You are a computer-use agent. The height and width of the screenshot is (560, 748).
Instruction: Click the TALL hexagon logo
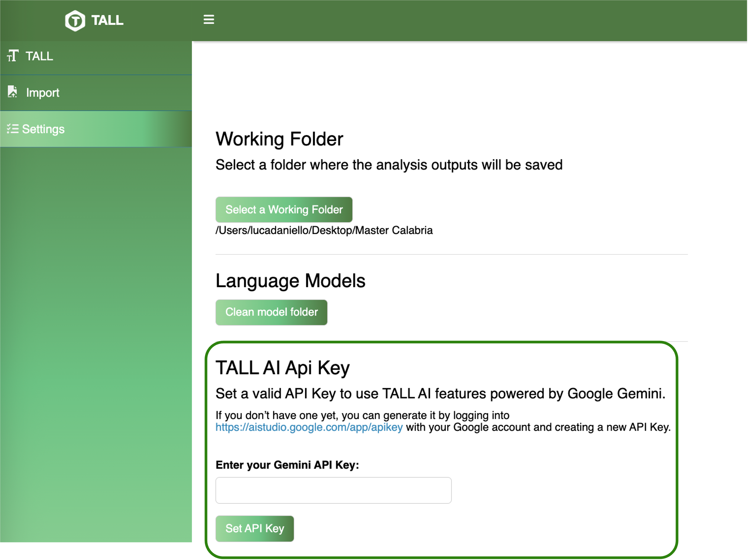click(75, 21)
